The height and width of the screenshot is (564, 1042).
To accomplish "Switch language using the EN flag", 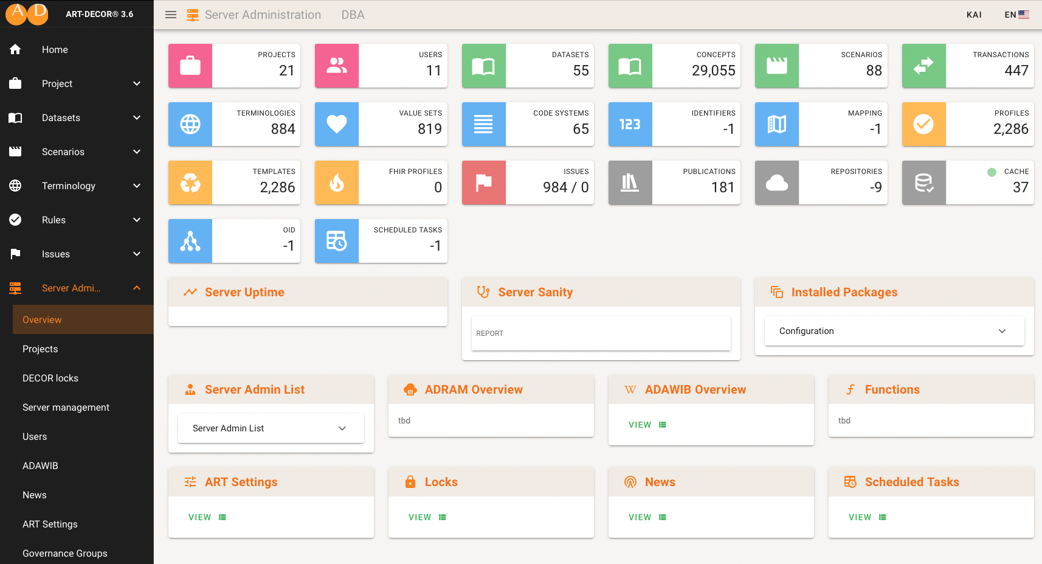I will coord(1016,15).
